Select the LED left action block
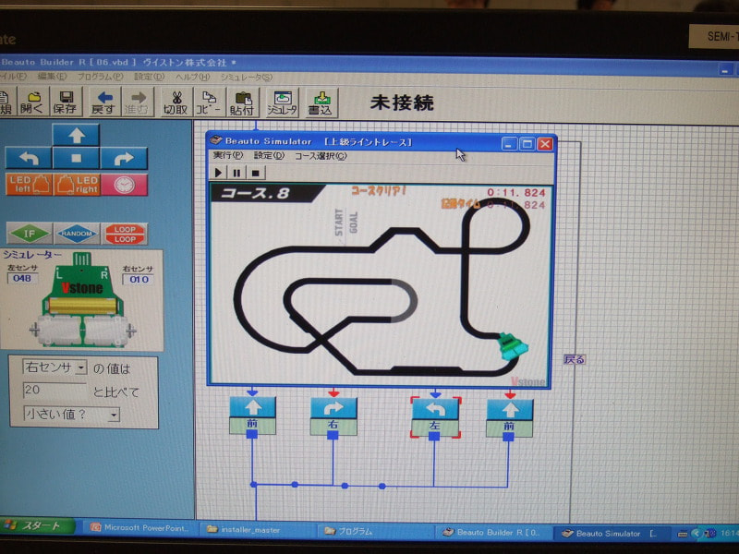Viewport: 739px width, 554px height. tap(28, 184)
